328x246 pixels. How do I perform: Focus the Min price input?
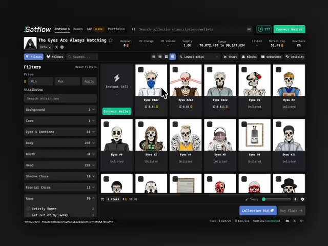point(40,81)
